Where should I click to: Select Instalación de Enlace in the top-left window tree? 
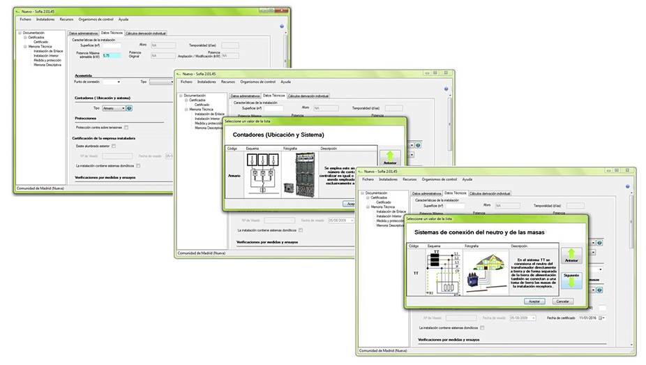pyautogui.click(x=48, y=51)
